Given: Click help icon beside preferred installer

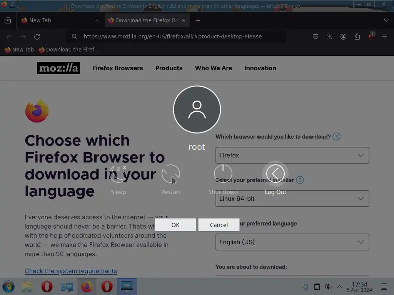Looking at the screenshot, I should pyautogui.click(x=300, y=180).
